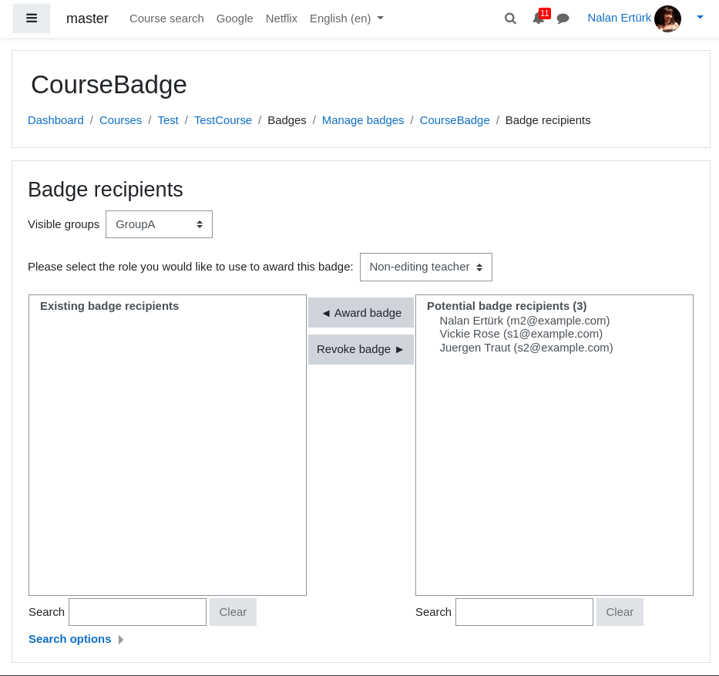719x676 pixels.
Task: Go to the Dashboard breadcrumb
Action: tap(55, 120)
